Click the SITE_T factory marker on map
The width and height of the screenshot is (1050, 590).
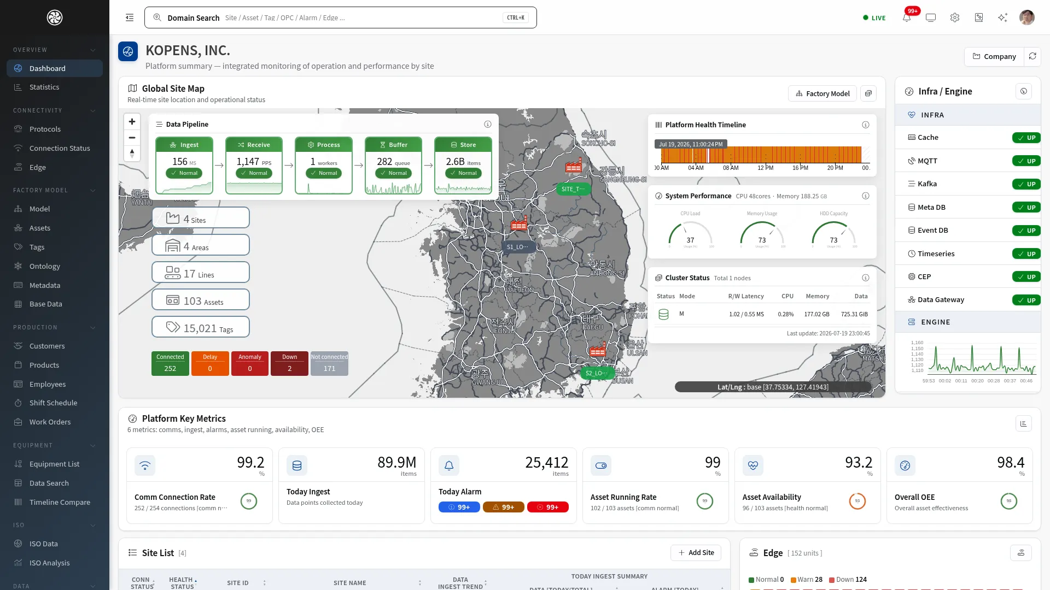(574, 166)
